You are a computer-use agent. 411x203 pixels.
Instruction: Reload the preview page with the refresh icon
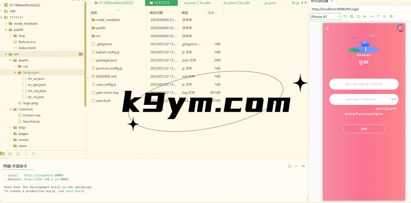(378, 16)
